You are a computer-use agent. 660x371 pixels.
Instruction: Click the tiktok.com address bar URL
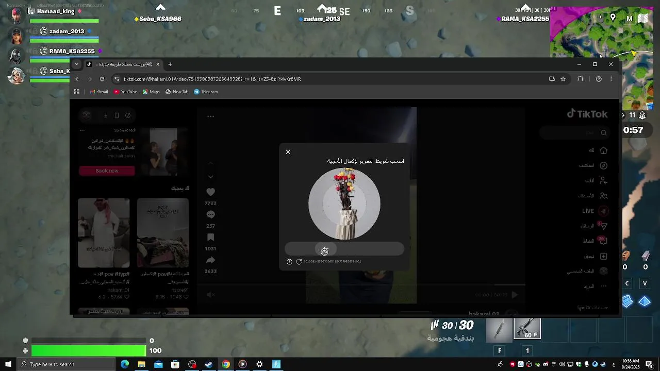click(212, 79)
